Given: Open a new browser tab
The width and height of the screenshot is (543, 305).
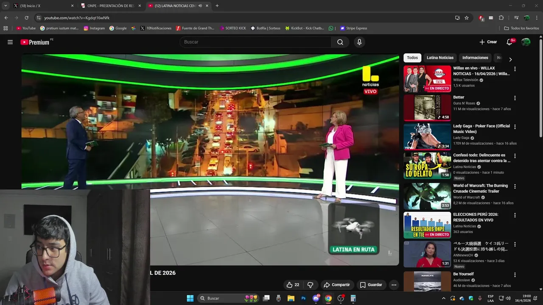Looking at the screenshot, I should pos(217,6).
